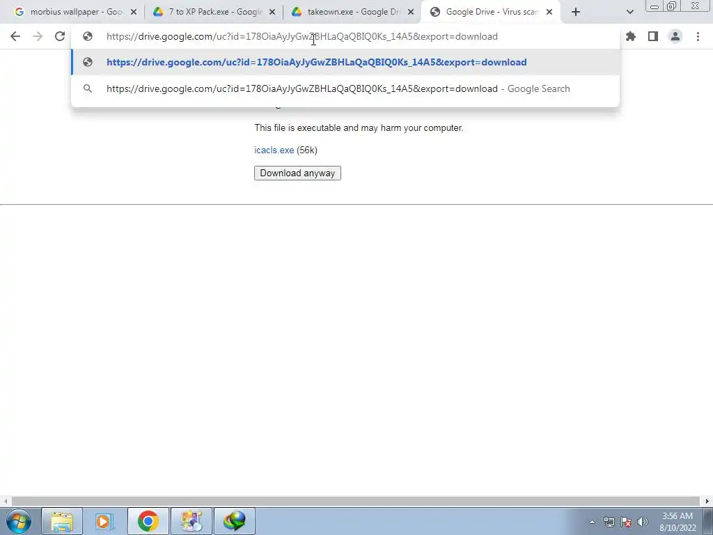Close the takeown.exe tab

[411, 13]
